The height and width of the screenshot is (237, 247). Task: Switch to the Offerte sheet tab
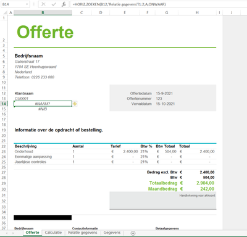(x=32, y=233)
